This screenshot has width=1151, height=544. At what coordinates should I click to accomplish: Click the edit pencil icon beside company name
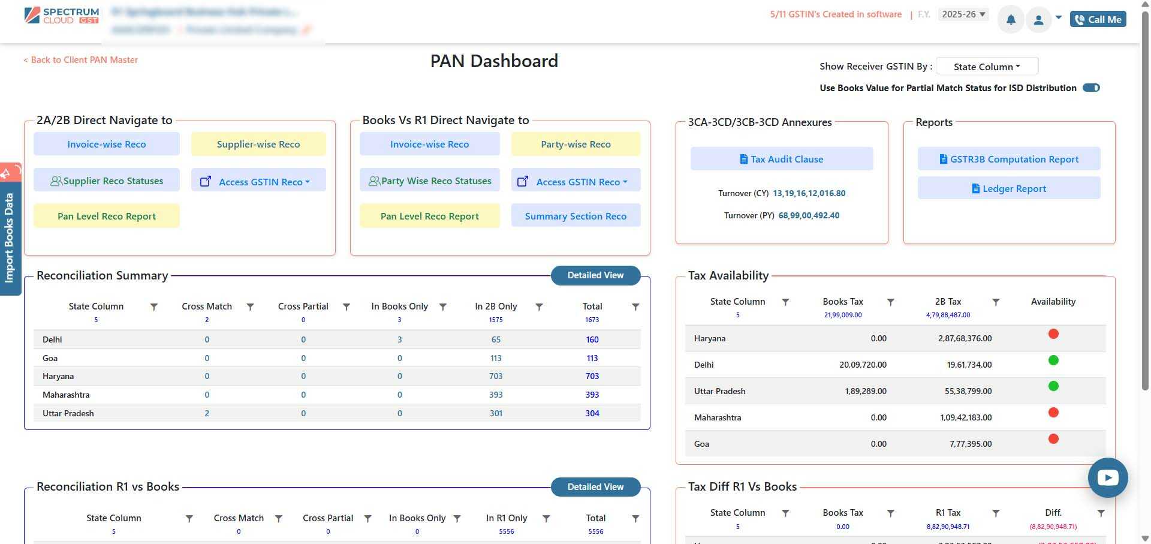(306, 29)
